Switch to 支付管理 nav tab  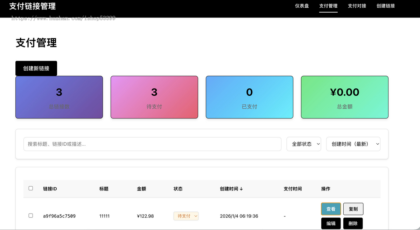tap(328, 6)
